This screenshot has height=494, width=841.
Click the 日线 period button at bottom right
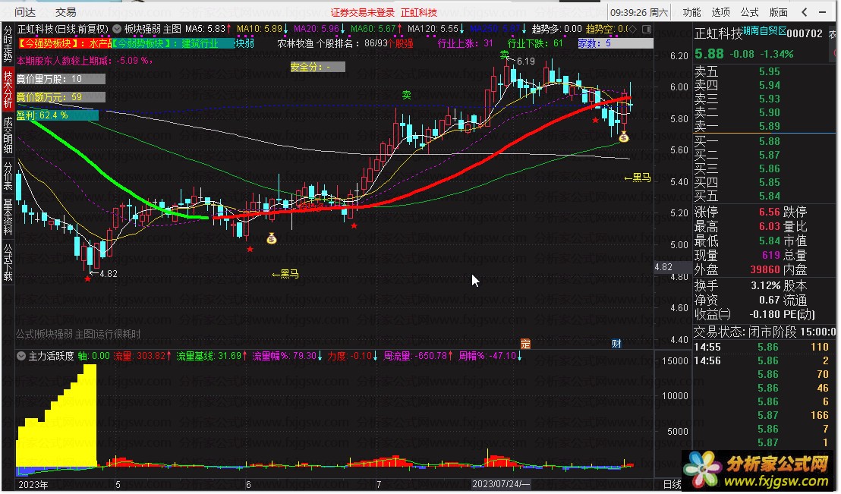pyautogui.click(x=672, y=484)
